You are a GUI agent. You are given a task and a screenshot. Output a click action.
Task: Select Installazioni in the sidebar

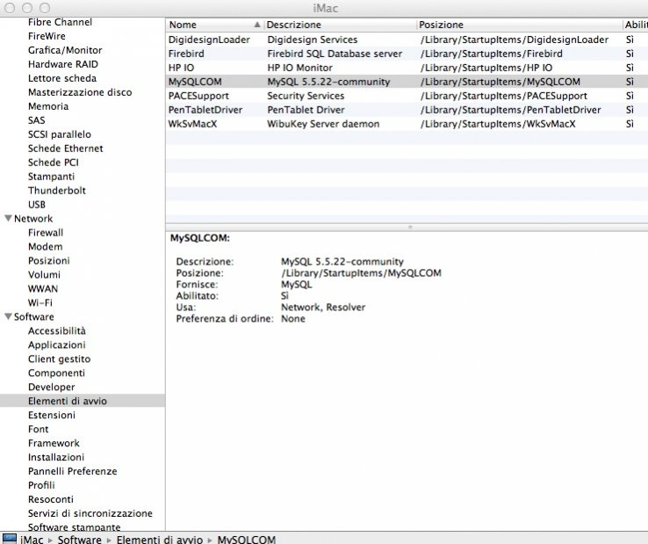(56, 457)
